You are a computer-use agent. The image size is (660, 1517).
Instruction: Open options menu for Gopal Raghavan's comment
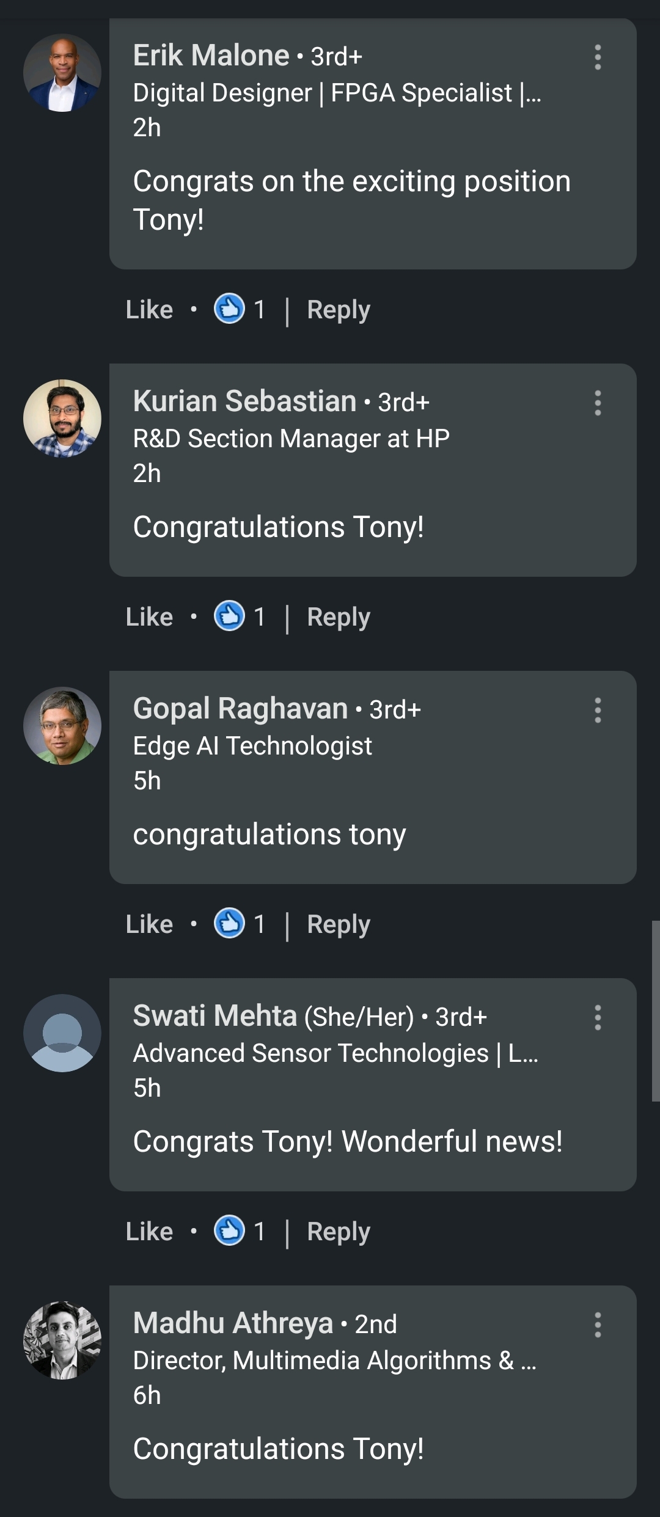[598, 711]
